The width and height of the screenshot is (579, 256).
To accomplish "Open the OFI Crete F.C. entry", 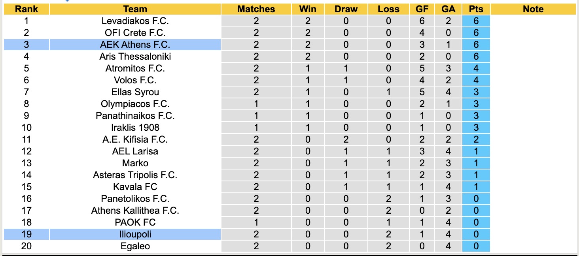I will pos(135,33).
